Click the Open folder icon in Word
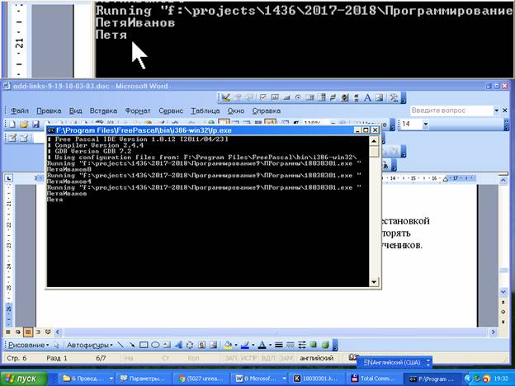This screenshot has height=386, width=515. (x=24, y=124)
